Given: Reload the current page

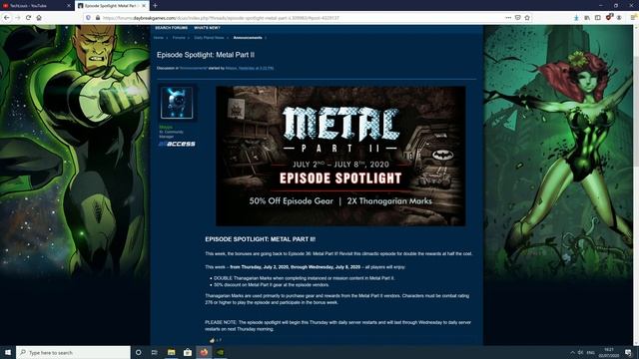Looking at the screenshot, I should coord(28,18).
